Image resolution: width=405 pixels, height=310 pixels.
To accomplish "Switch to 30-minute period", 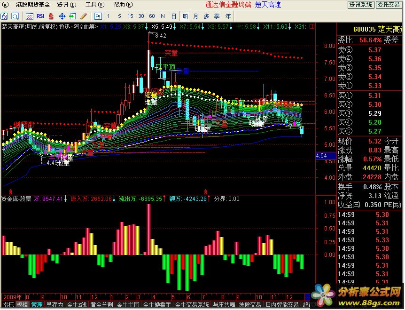I will pos(141,16).
